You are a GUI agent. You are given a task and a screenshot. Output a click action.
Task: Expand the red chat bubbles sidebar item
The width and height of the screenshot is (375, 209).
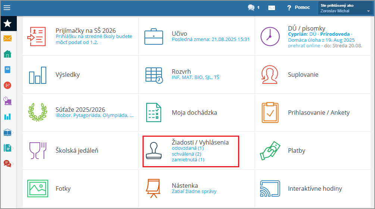[7, 163]
